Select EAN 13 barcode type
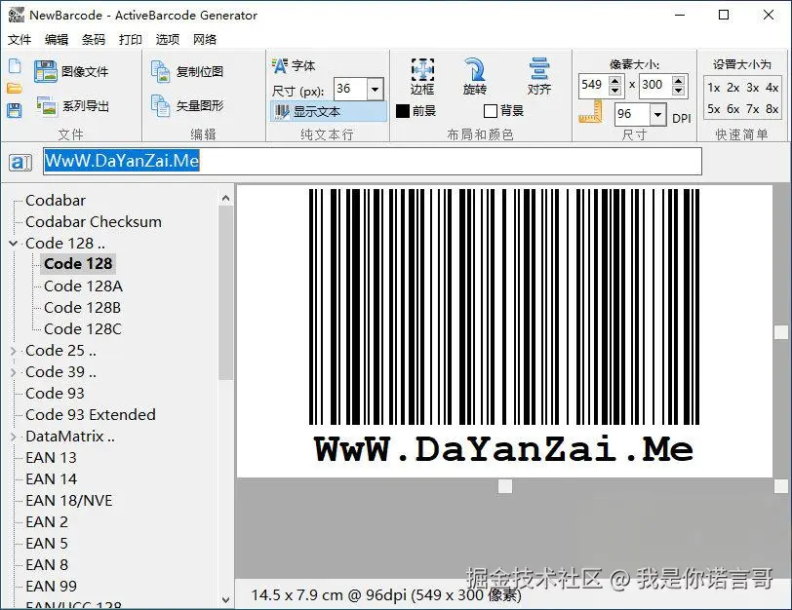The width and height of the screenshot is (792, 610). click(51, 458)
